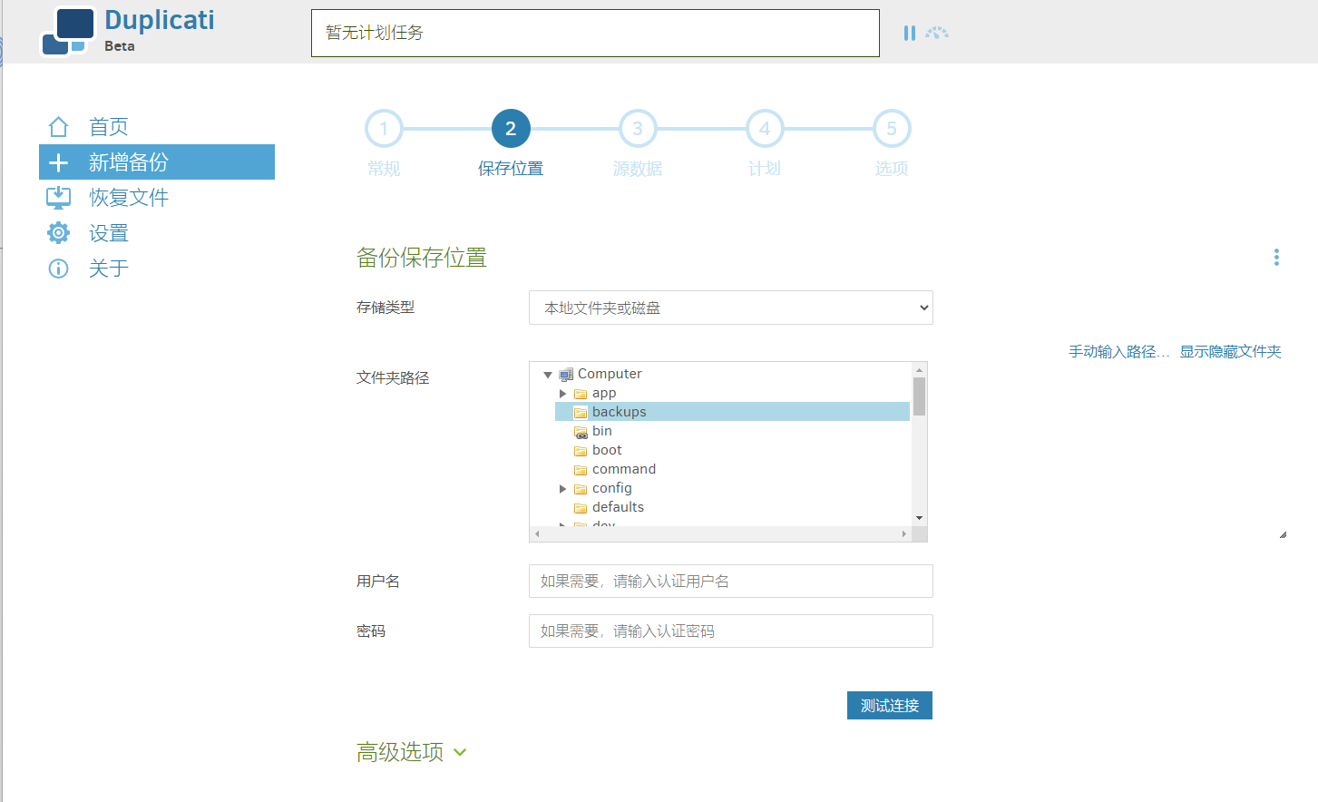Click the throttle speed gauge icon
The image size is (1318, 802).
pyautogui.click(x=937, y=33)
